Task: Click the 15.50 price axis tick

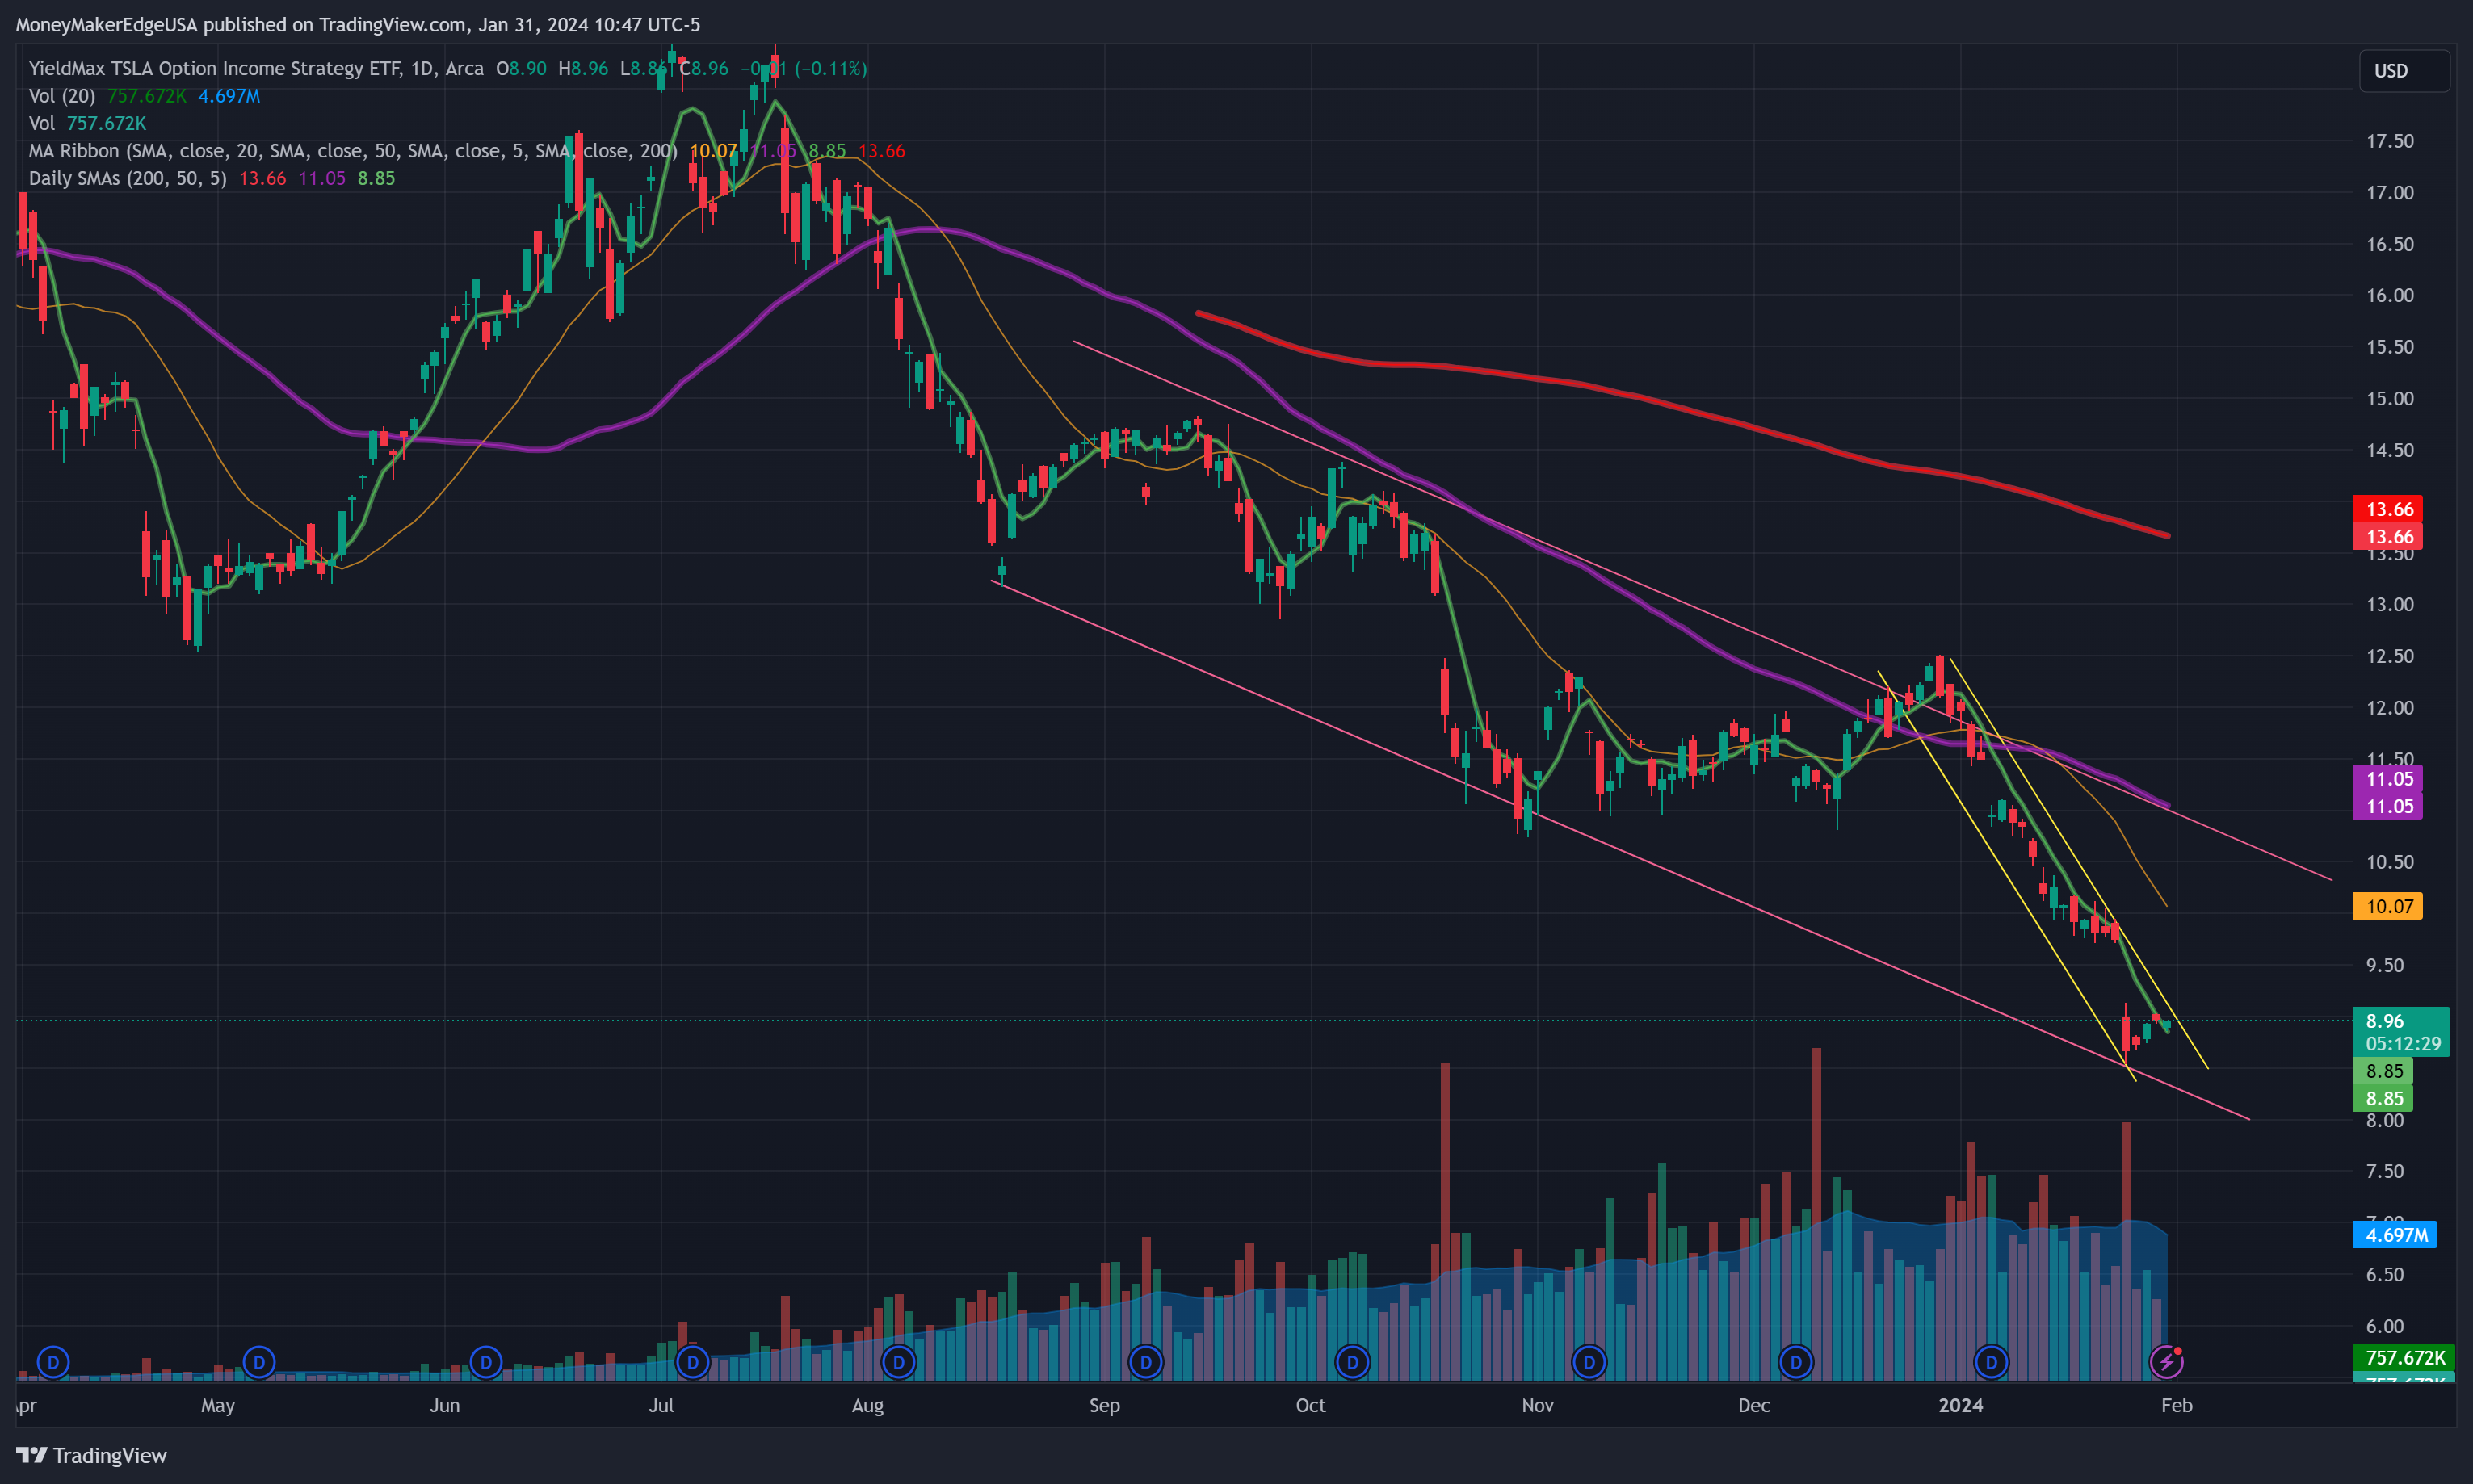Action: tap(2389, 347)
